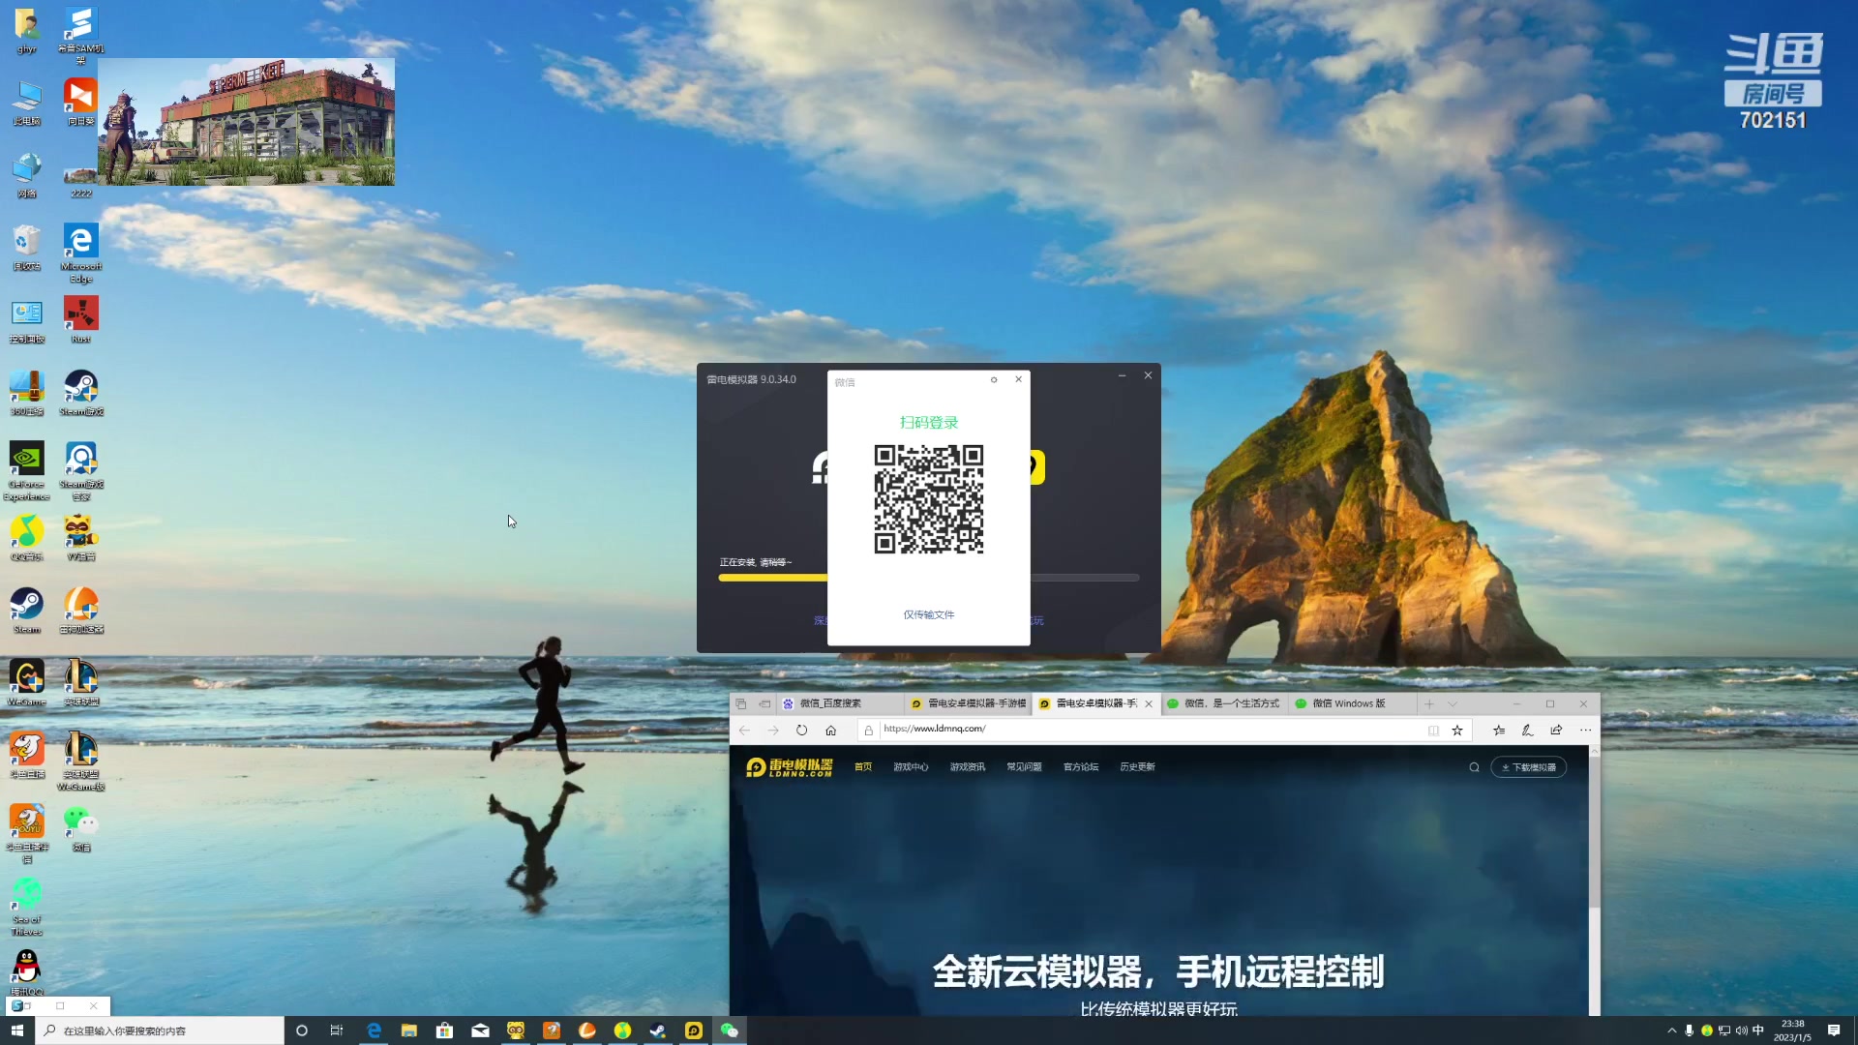Open 官方论坛 on the LDPlayer site nav
This screenshot has width=1858, height=1045.
[x=1081, y=767]
